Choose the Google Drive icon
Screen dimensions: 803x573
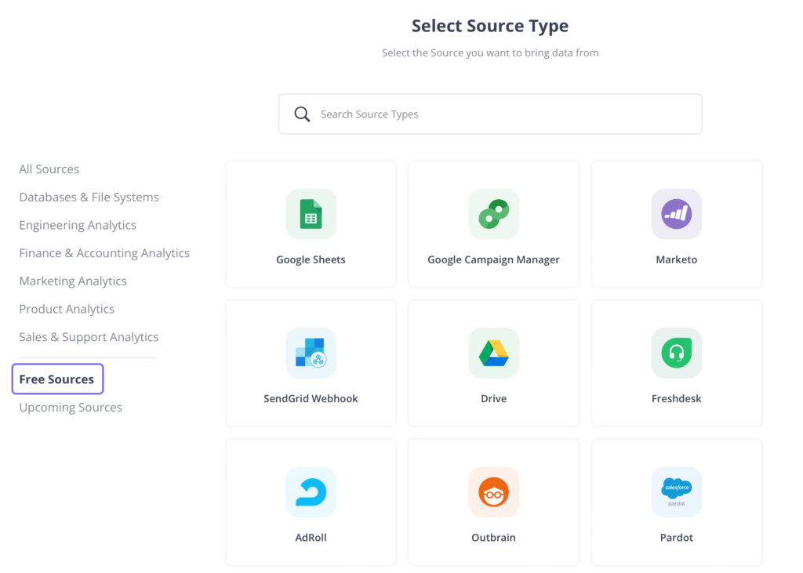(493, 353)
